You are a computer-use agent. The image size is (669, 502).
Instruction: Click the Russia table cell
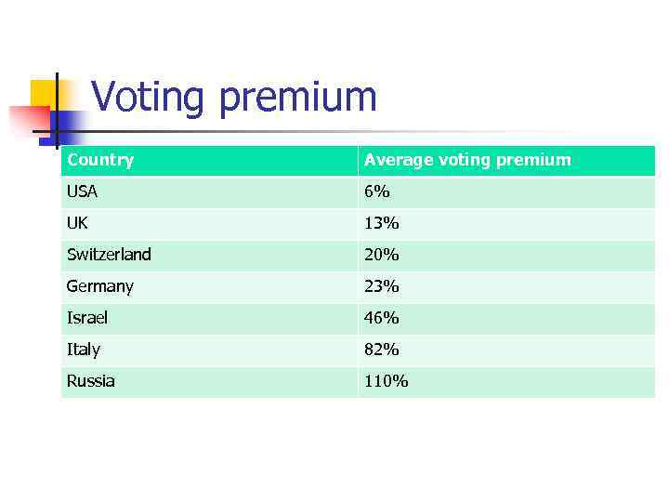click(x=91, y=381)
